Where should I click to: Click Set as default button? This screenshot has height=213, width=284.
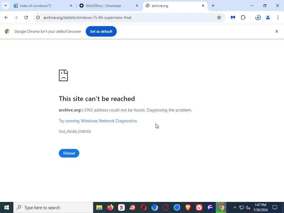101,31
